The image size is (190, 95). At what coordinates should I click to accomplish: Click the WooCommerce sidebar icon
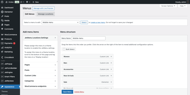click(2, 35)
